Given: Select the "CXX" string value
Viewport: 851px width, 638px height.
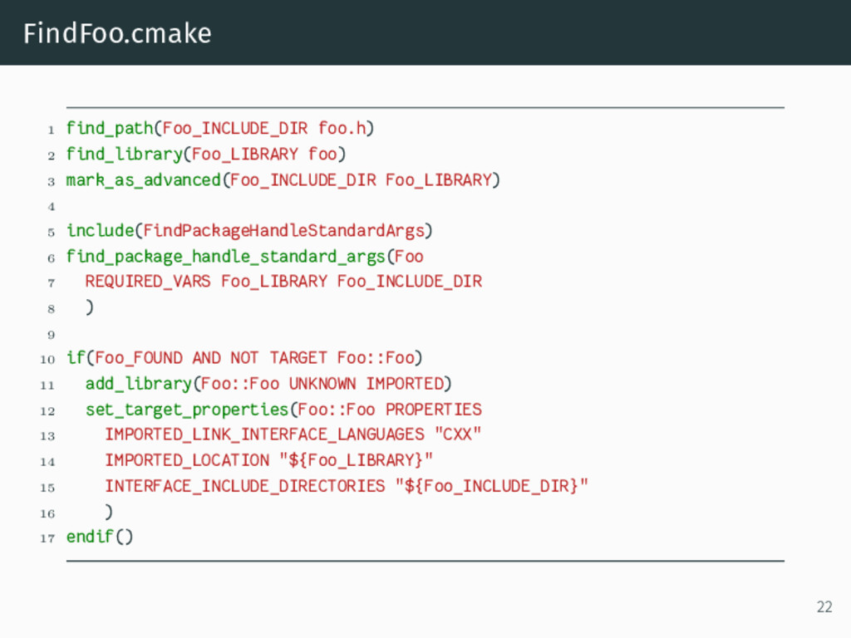Looking at the screenshot, I should click(458, 434).
